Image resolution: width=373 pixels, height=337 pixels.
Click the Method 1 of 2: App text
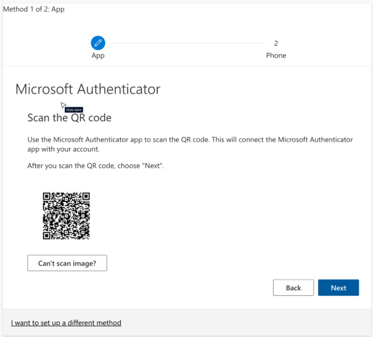point(35,9)
